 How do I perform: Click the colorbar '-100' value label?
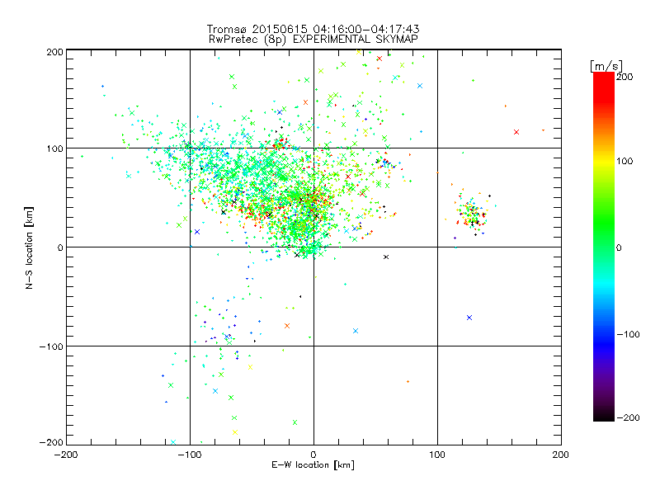pyautogui.click(x=628, y=334)
